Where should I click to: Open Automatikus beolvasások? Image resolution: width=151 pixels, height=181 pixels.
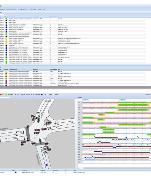(x=23, y=9)
